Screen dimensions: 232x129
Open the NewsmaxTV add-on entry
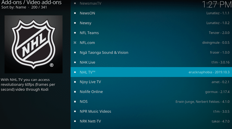tap(151, 3)
